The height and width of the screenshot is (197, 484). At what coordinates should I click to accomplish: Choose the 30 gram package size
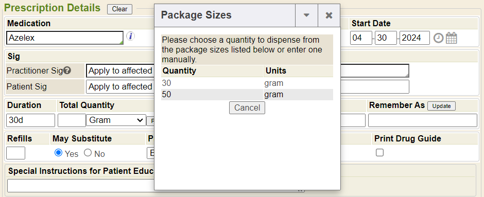[x=247, y=83]
